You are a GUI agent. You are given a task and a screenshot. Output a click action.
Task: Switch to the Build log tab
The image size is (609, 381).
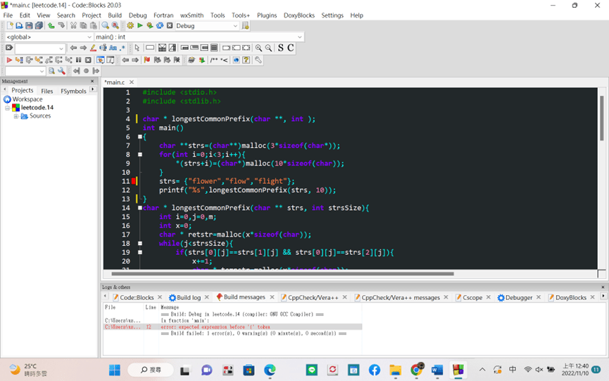[x=188, y=298]
